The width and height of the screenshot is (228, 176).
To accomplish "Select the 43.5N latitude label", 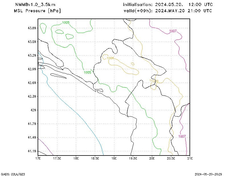I will coord(32,42).
